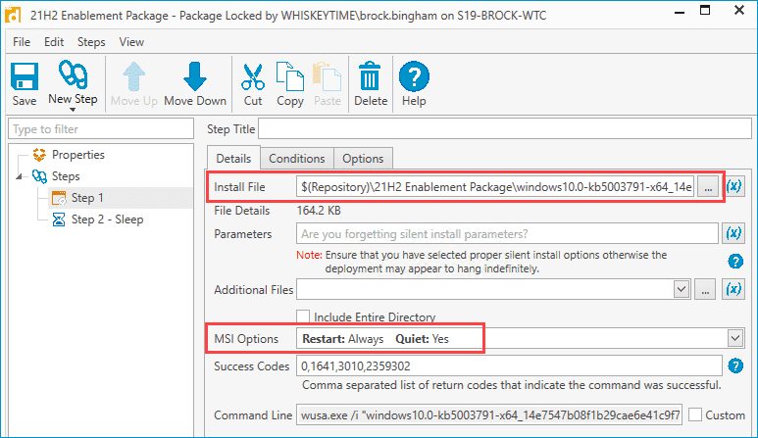Viewport: 758px width, 438px height.
Task: Open the Edit menu
Action: pos(54,42)
